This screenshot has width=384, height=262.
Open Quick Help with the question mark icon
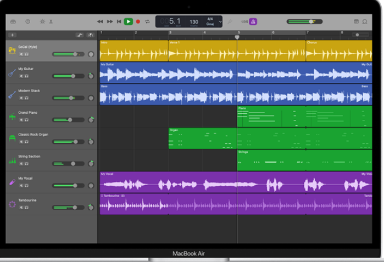27,21
